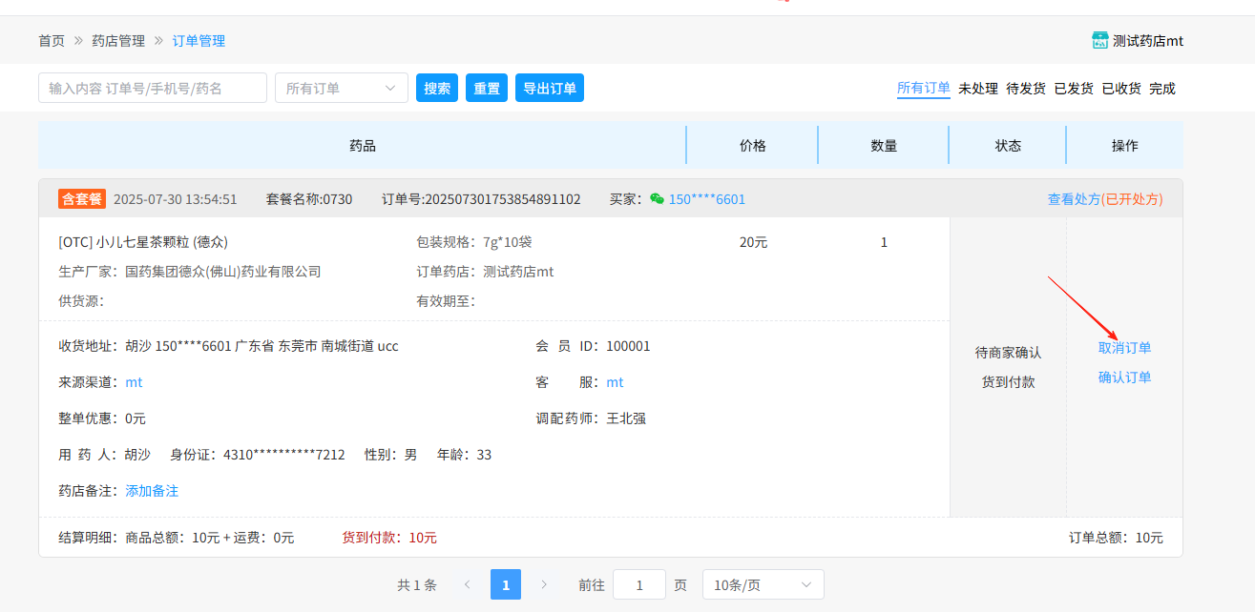Click the 价格 column header
1255x612 pixels.
pos(753,146)
